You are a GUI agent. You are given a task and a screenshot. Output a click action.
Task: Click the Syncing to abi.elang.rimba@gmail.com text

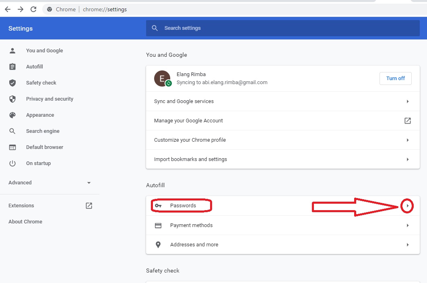click(x=222, y=82)
